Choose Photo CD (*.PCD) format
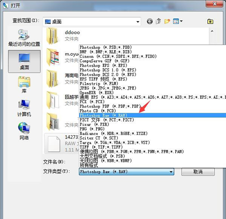Image resolution: width=226 pixels, height=219 pixels. [x=153, y=111]
